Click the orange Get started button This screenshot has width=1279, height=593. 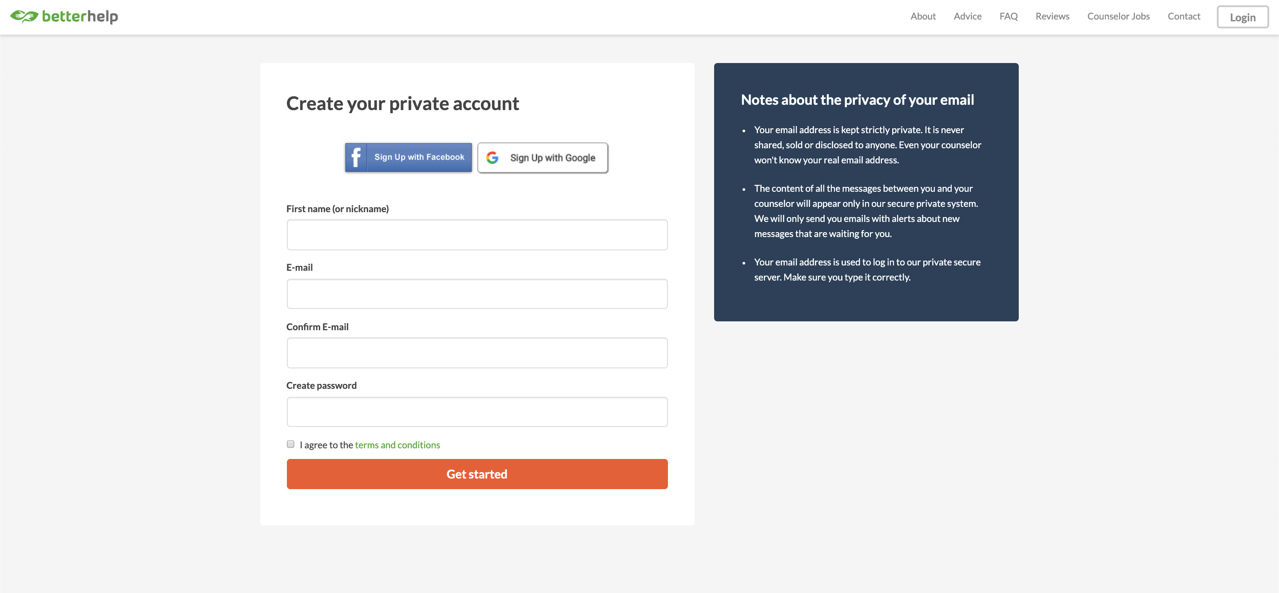coord(477,474)
